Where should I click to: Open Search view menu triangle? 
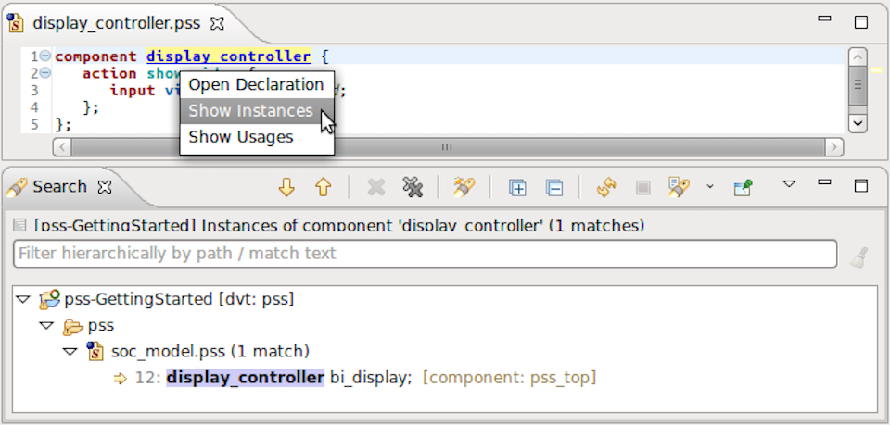point(789,183)
